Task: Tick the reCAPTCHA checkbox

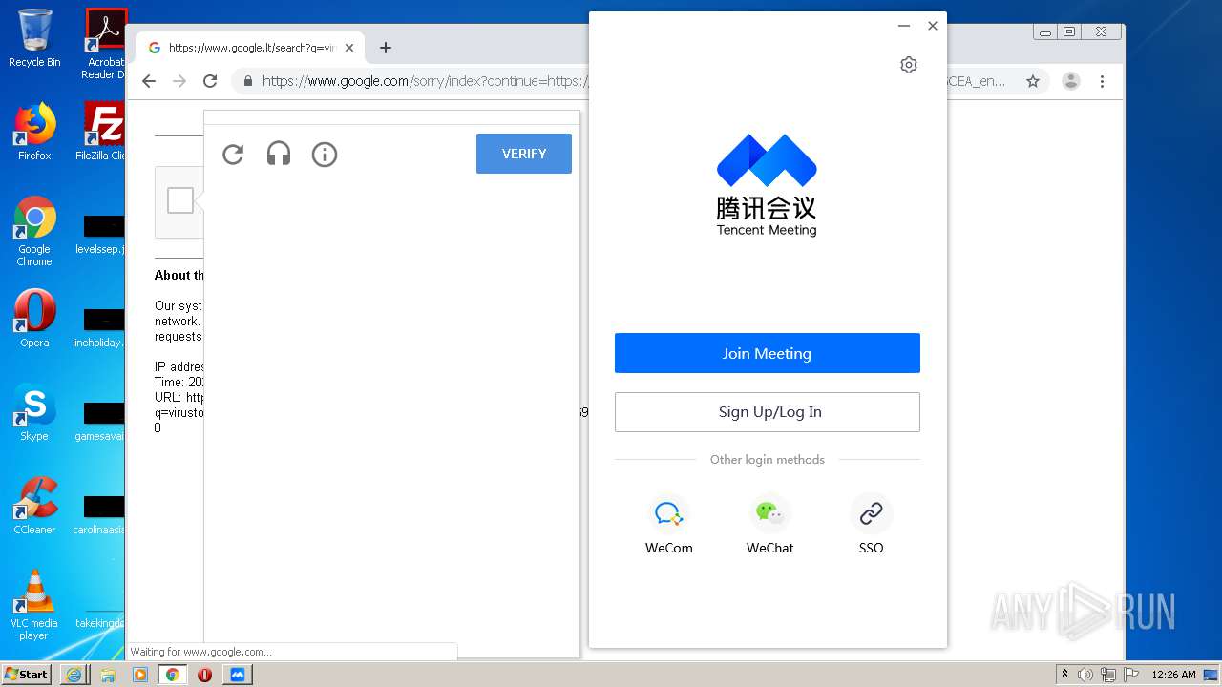Action: click(x=180, y=200)
